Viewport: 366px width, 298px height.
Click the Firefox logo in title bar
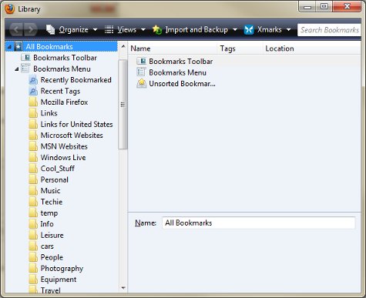[x=9, y=8]
